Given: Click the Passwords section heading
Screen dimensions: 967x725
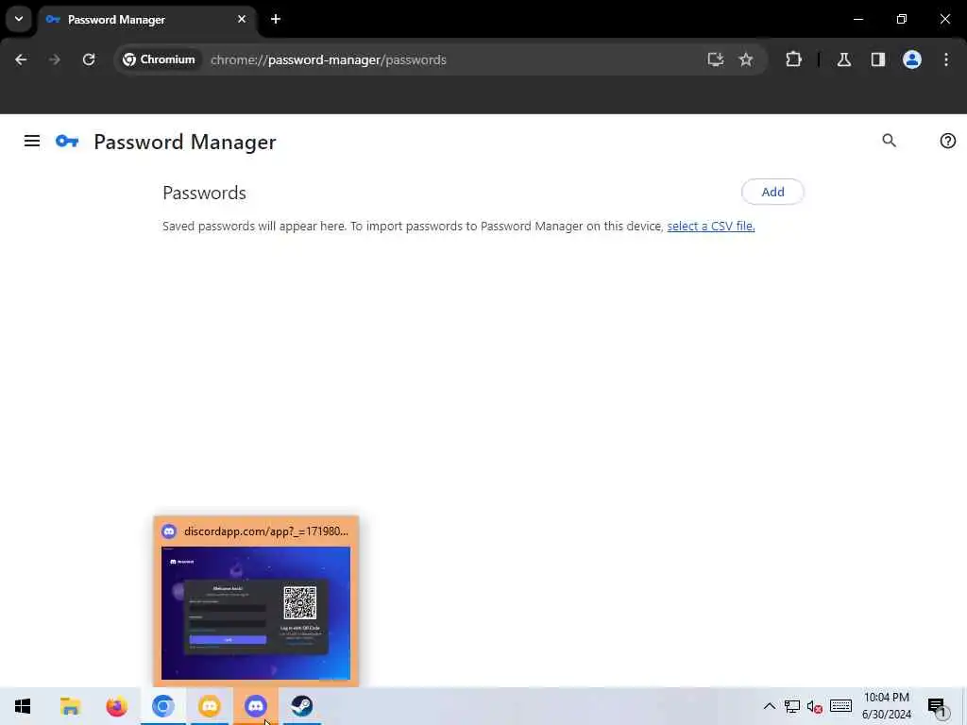Looking at the screenshot, I should pos(204,193).
